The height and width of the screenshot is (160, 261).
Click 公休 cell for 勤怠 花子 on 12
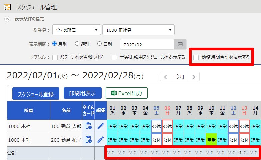tap(233, 140)
